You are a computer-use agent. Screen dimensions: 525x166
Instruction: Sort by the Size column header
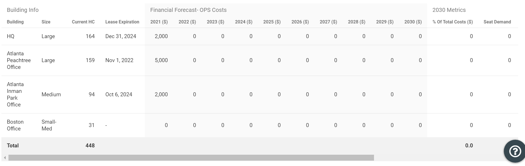click(46, 22)
